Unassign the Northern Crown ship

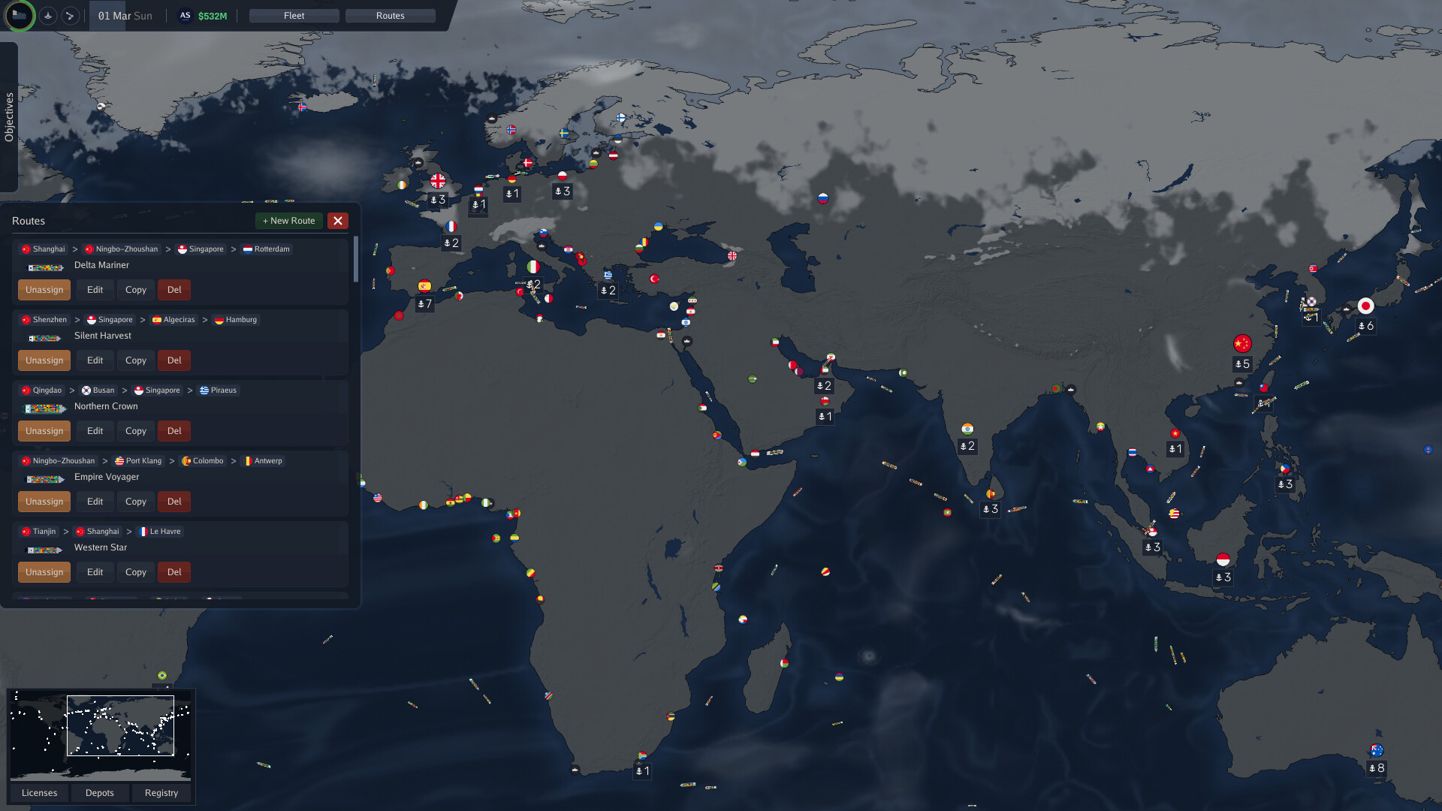(44, 431)
